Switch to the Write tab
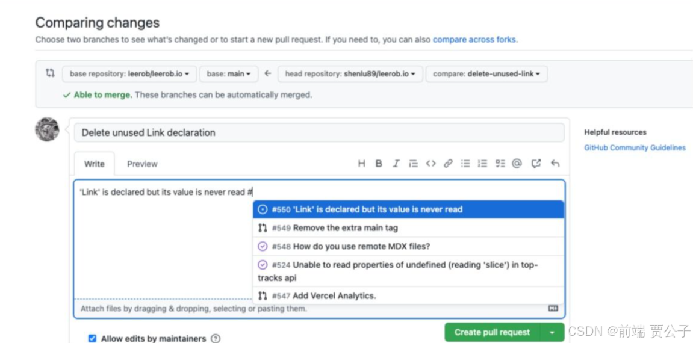The width and height of the screenshot is (693, 343). 94,164
